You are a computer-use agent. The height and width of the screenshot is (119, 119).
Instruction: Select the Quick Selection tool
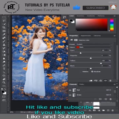(4, 24)
